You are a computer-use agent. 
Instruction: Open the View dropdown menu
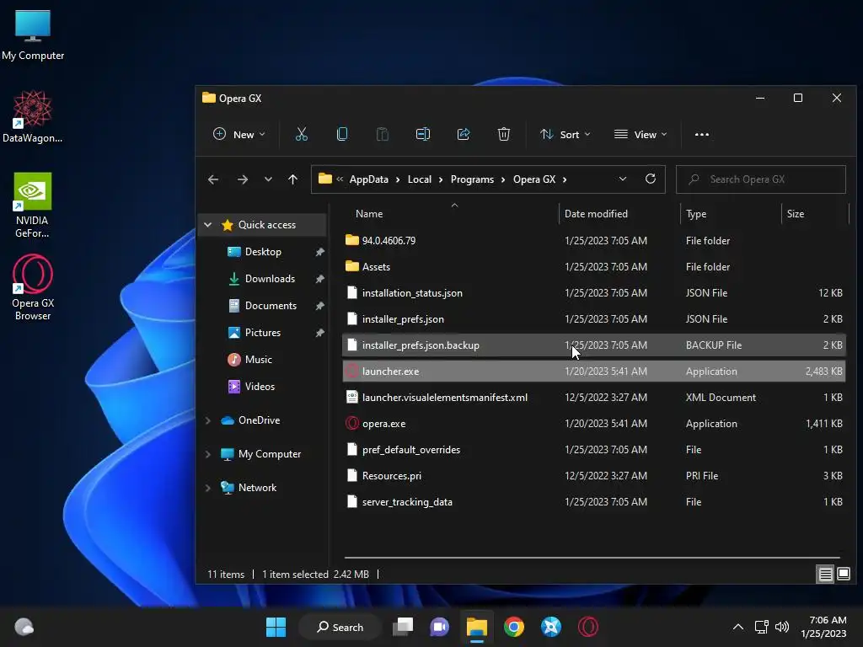pyautogui.click(x=641, y=134)
